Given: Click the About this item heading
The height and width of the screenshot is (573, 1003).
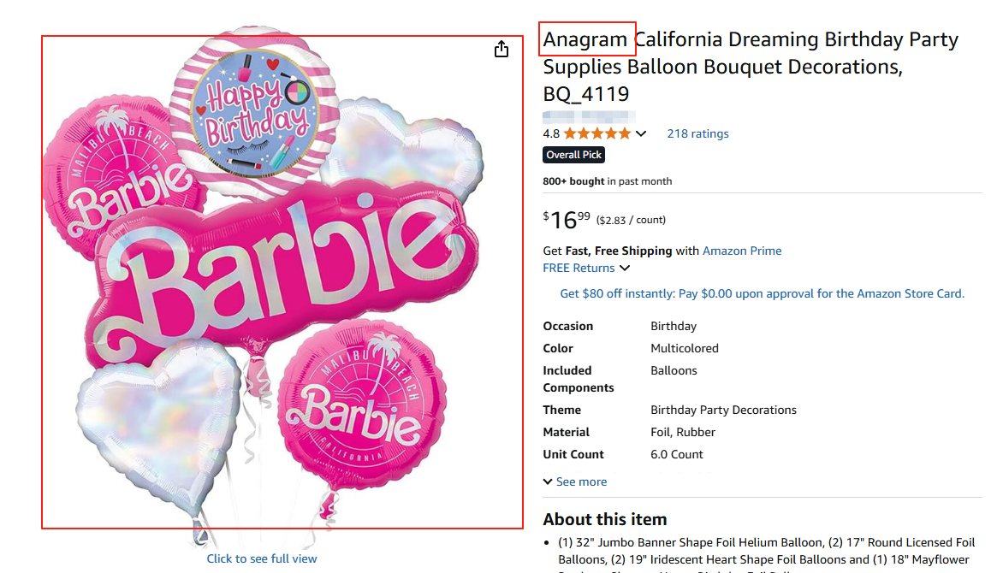Looking at the screenshot, I should tap(604, 519).
